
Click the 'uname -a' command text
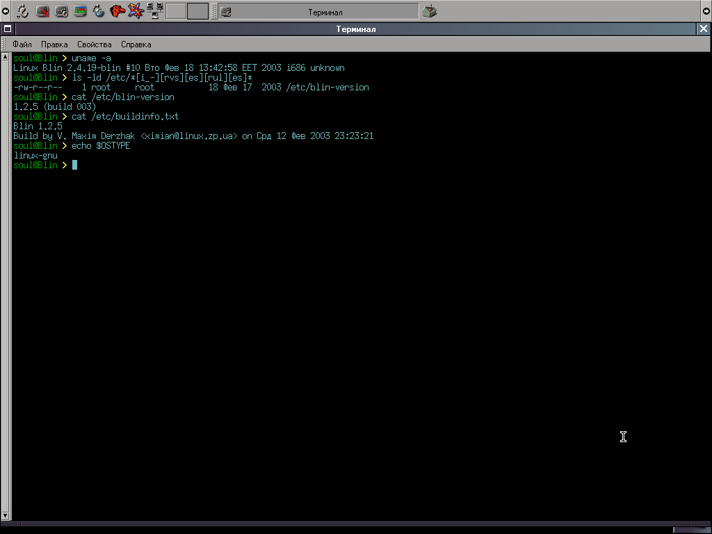(91, 58)
